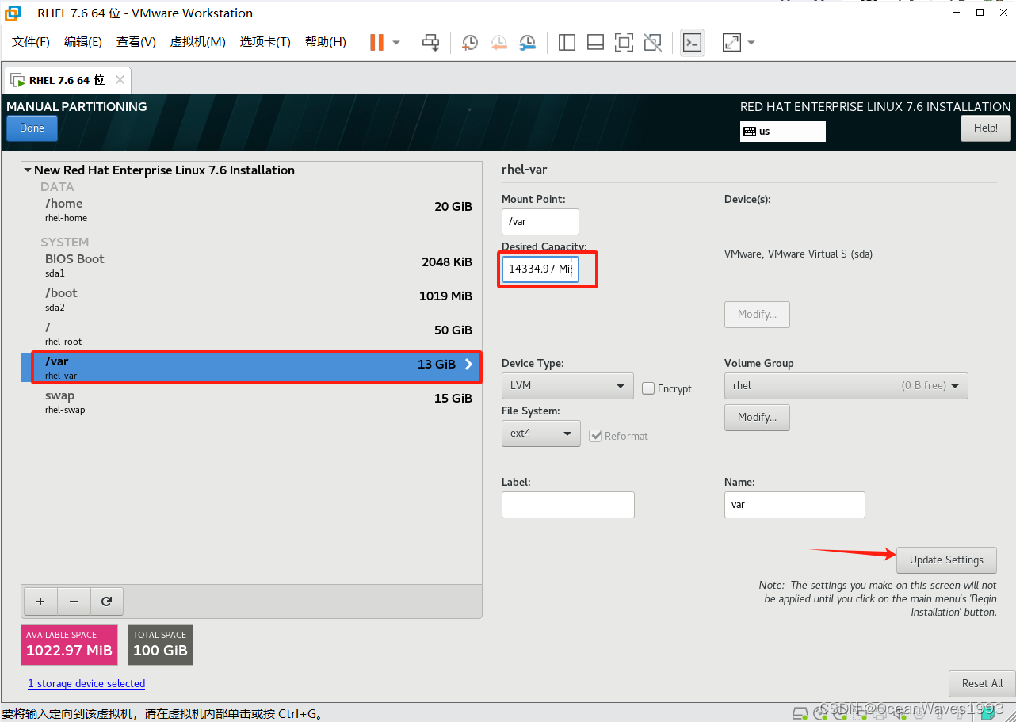The width and height of the screenshot is (1016, 722).
Task: Maximize the VMware Workstation window
Action: pos(980,12)
